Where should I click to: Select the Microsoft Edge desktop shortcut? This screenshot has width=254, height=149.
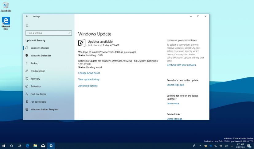[6, 23]
